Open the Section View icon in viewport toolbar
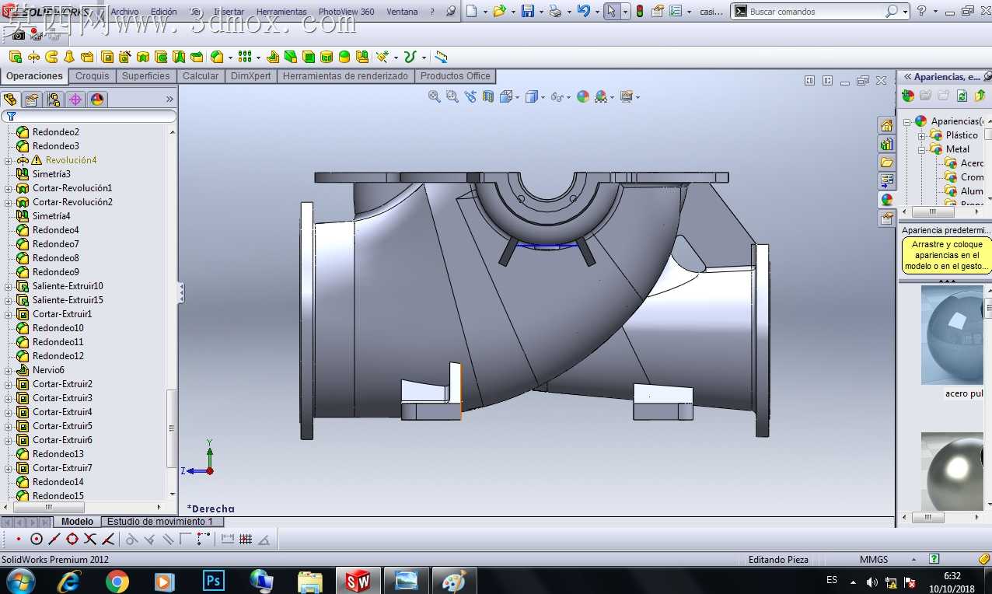 pos(488,96)
